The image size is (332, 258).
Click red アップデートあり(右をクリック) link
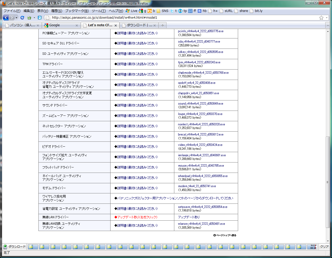point(136,217)
